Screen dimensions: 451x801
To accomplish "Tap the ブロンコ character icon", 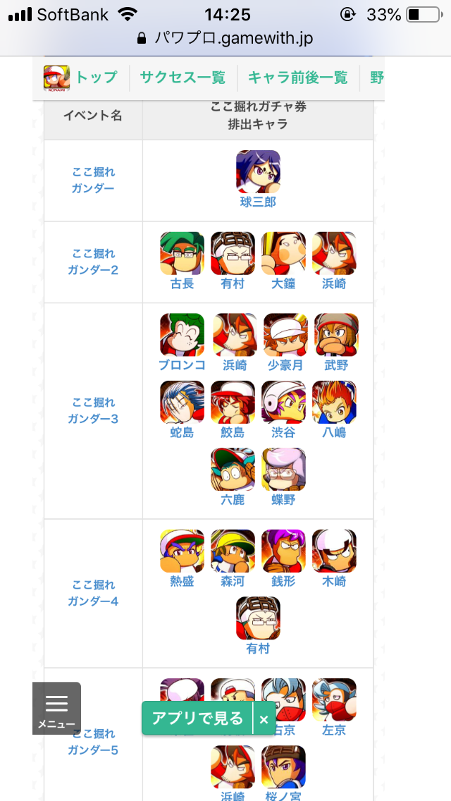I will [x=183, y=335].
